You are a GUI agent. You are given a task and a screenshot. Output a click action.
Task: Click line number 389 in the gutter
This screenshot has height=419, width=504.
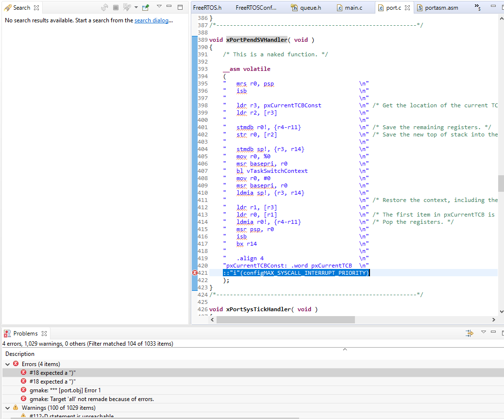tap(203, 40)
